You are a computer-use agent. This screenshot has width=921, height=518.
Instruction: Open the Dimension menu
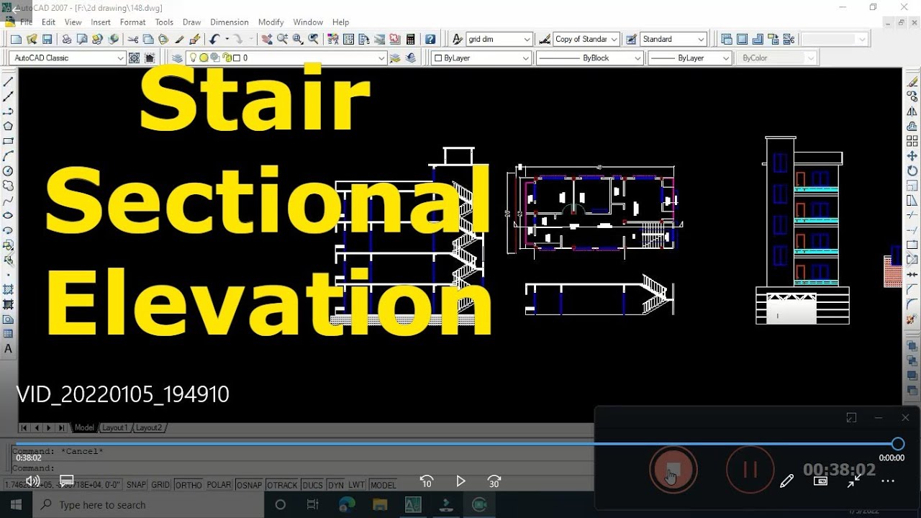(x=230, y=22)
